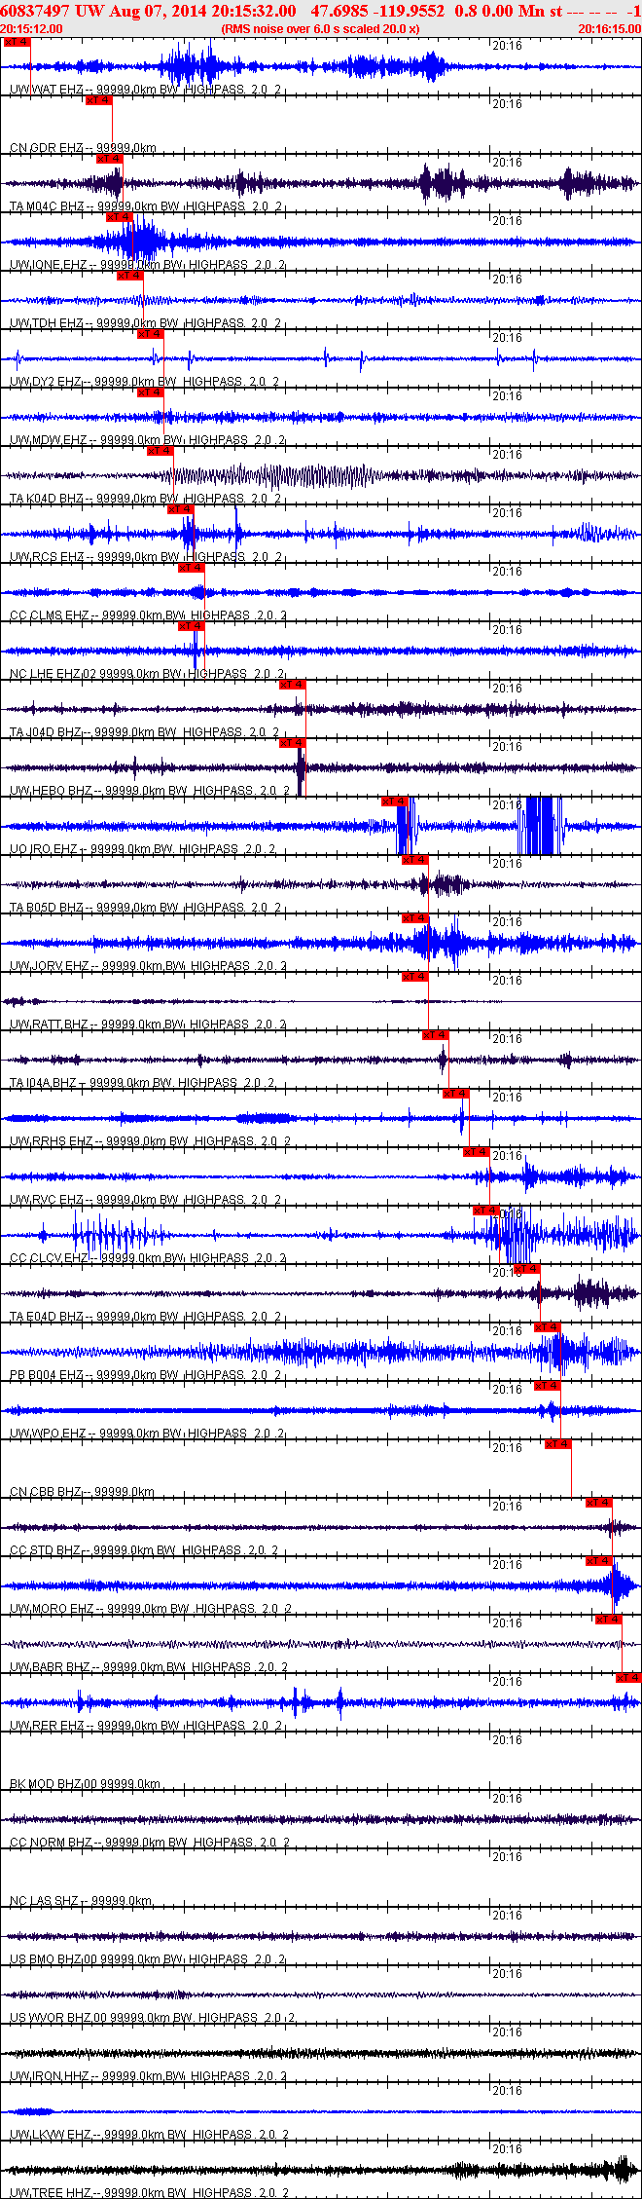642x2199 pixels.
Task: Click the start time label 20:15:12.00
Action: click(x=31, y=29)
